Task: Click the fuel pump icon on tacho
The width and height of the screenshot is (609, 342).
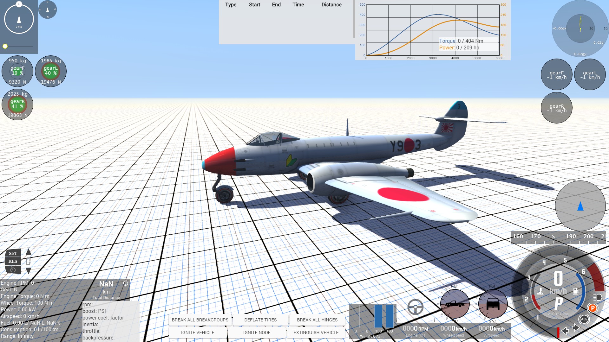Action: pos(576,291)
